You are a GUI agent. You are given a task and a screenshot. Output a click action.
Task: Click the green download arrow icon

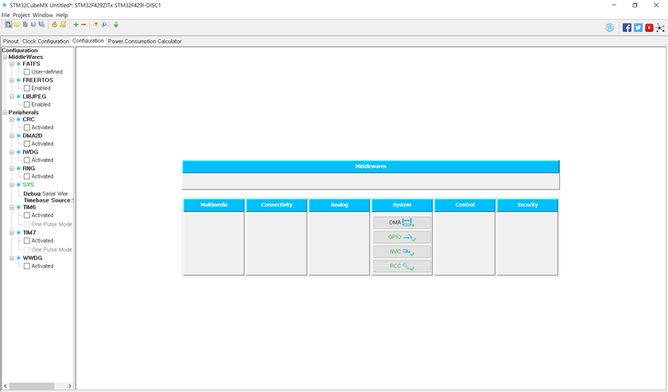(x=116, y=25)
